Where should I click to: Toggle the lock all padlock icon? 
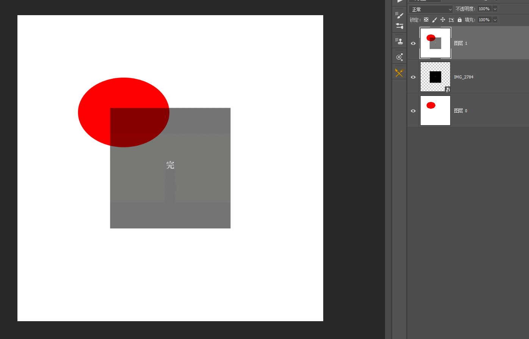(x=460, y=20)
